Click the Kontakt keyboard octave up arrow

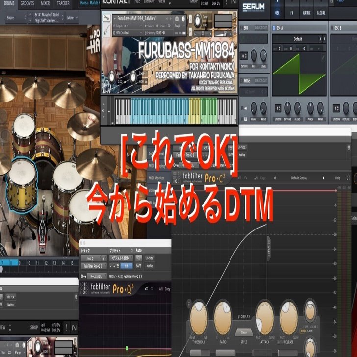click(104, 104)
